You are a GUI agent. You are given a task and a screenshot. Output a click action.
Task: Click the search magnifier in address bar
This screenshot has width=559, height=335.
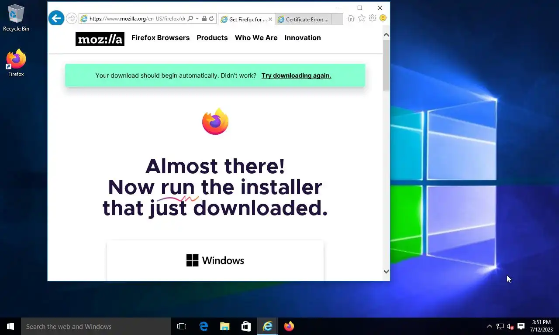coord(190,19)
